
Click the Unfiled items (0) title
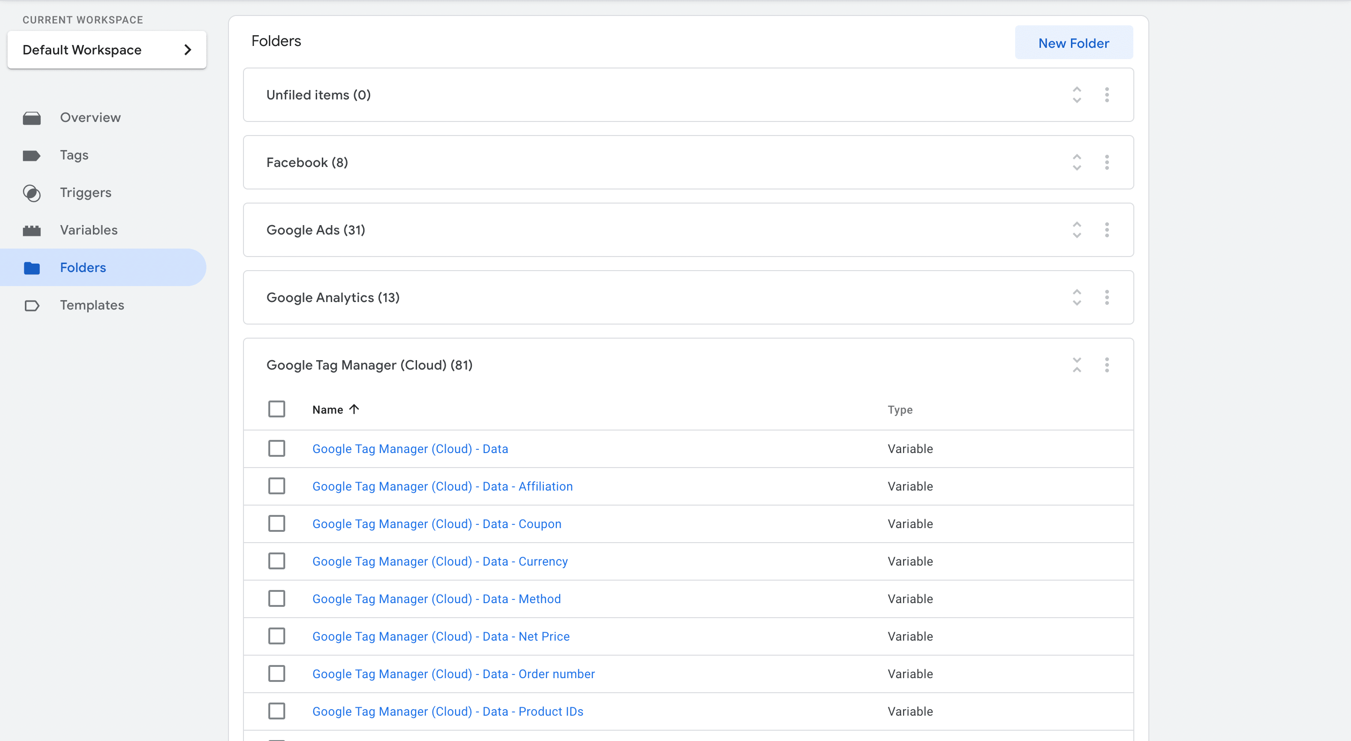[319, 95]
